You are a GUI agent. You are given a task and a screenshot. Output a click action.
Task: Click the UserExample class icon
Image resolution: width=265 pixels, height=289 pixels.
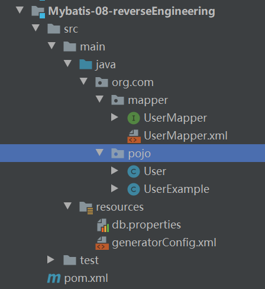click(x=134, y=189)
